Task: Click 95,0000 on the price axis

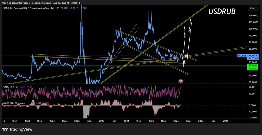Action: (x=253, y=35)
